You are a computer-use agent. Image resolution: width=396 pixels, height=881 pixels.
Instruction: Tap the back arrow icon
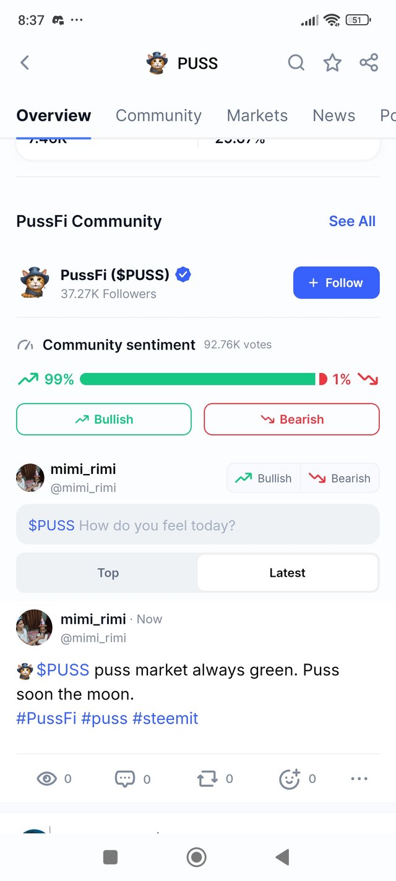(x=25, y=63)
